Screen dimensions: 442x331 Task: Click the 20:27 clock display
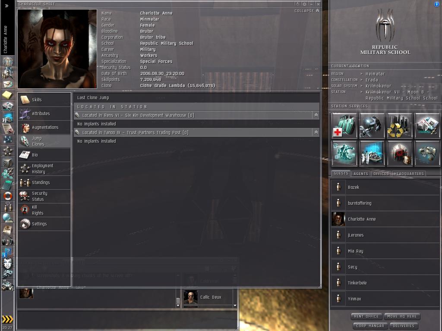[x=7, y=328]
